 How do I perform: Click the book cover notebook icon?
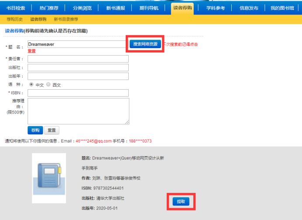tap(49, 178)
